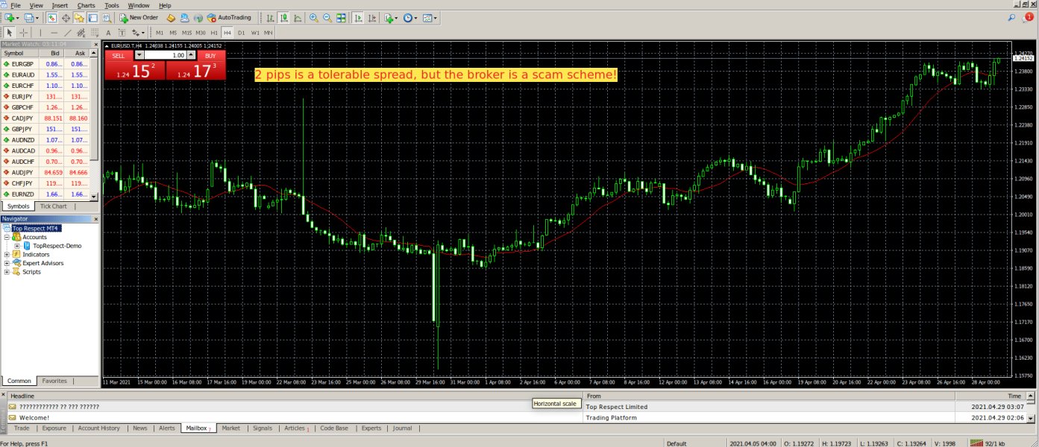Viewport: 1039px width, 447px height.
Task: Open the notification bell icon
Action: (x=1029, y=17)
